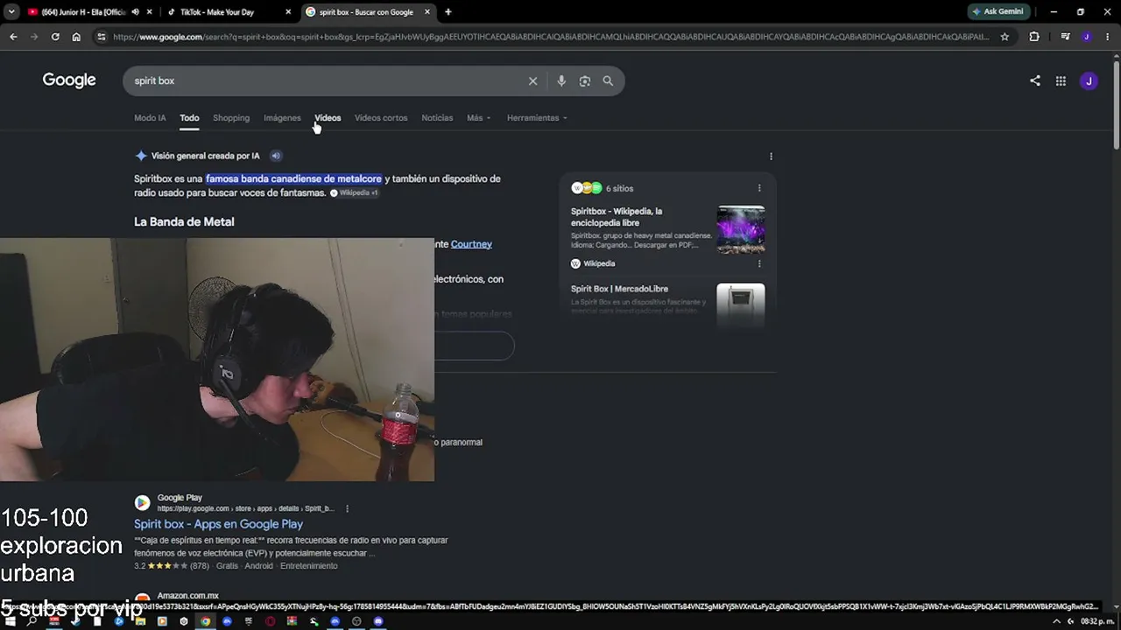
Task: Reload the current page
Action: pos(55,37)
